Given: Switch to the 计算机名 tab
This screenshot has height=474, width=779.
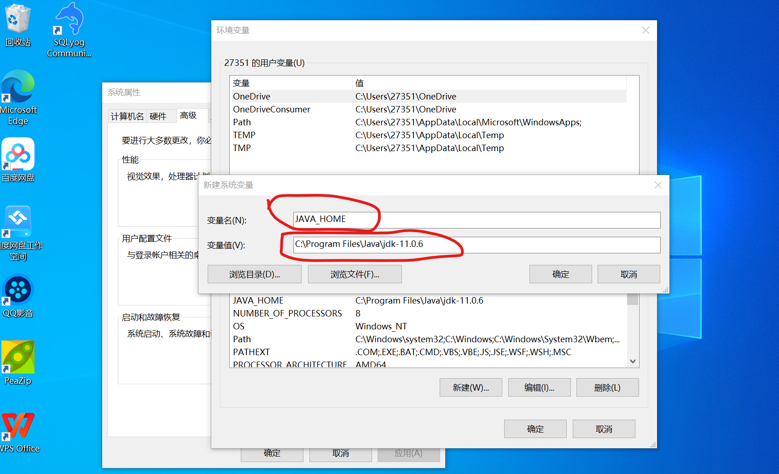Looking at the screenshot, I should pyautogui.click(x=128, y=116).
